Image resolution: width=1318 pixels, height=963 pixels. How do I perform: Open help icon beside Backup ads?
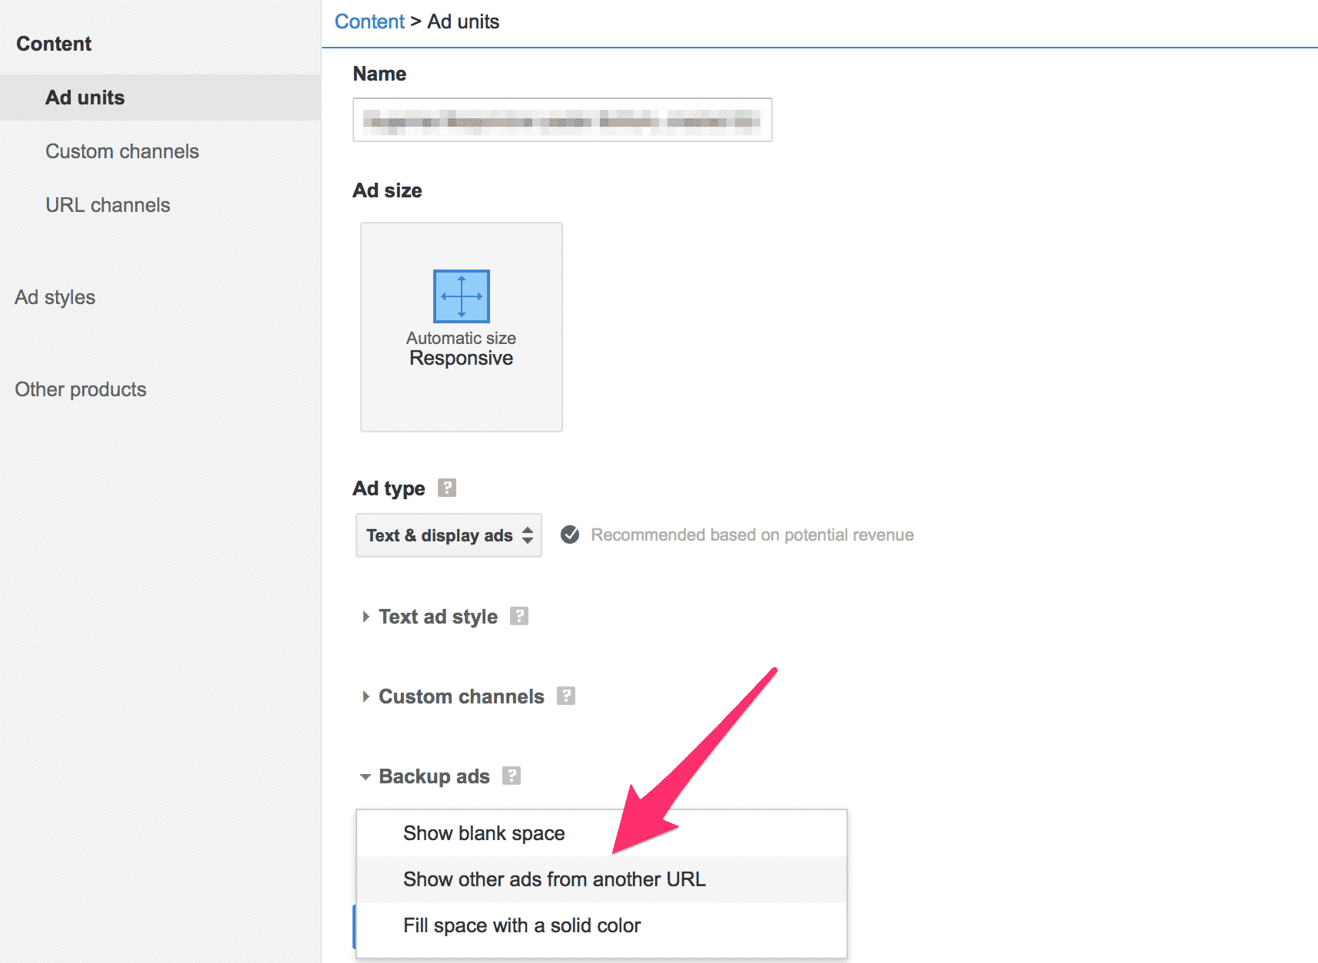click(512, 776)
